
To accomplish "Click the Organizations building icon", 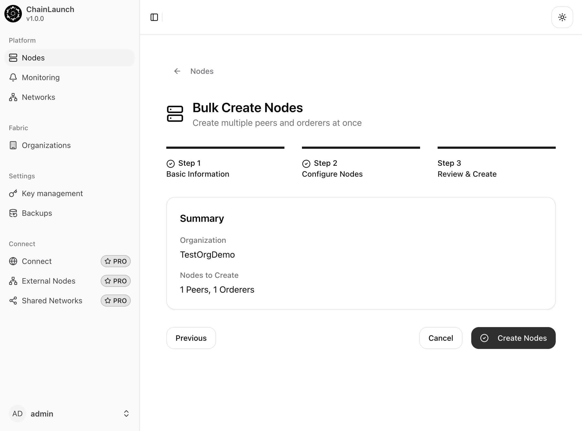I will (x=13, y=145).
